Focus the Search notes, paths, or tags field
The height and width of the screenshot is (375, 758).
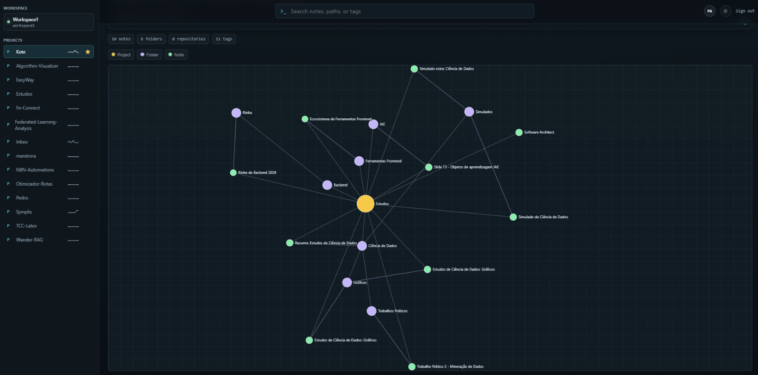[405, 11]
